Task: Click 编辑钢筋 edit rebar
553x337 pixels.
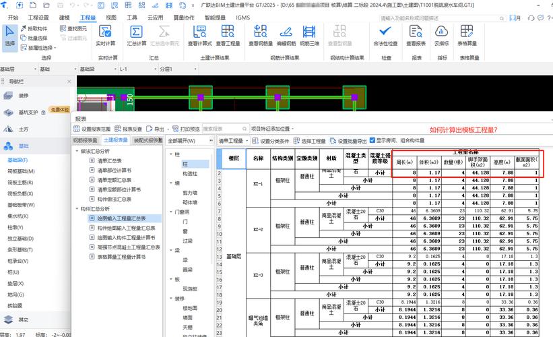Action: click(286, 36)
